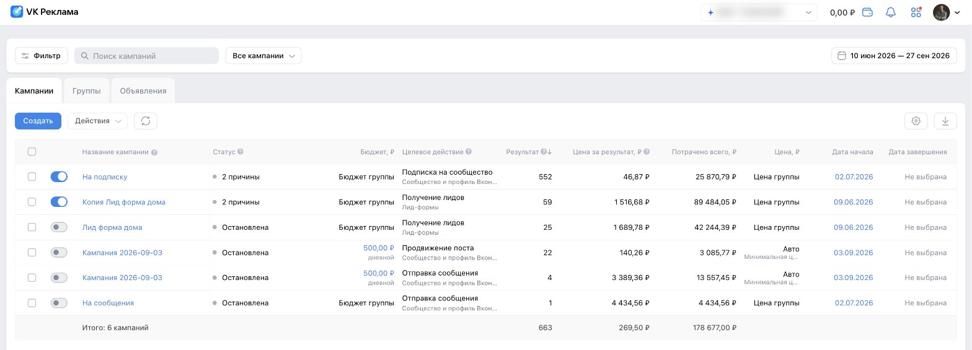Screen dimensions: 972x350
Task: Open the Копия Лид форма дома campaign link
Action: 124,202
